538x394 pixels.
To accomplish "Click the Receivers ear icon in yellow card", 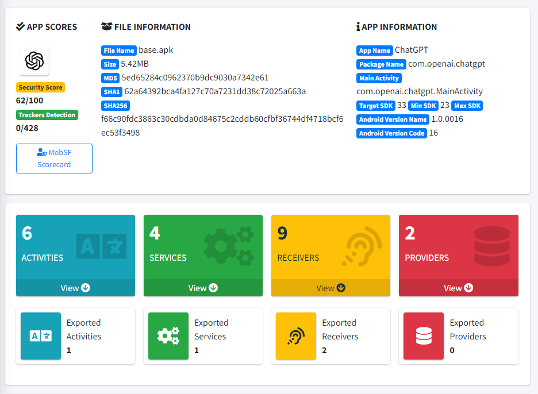I will coord(362,246).
